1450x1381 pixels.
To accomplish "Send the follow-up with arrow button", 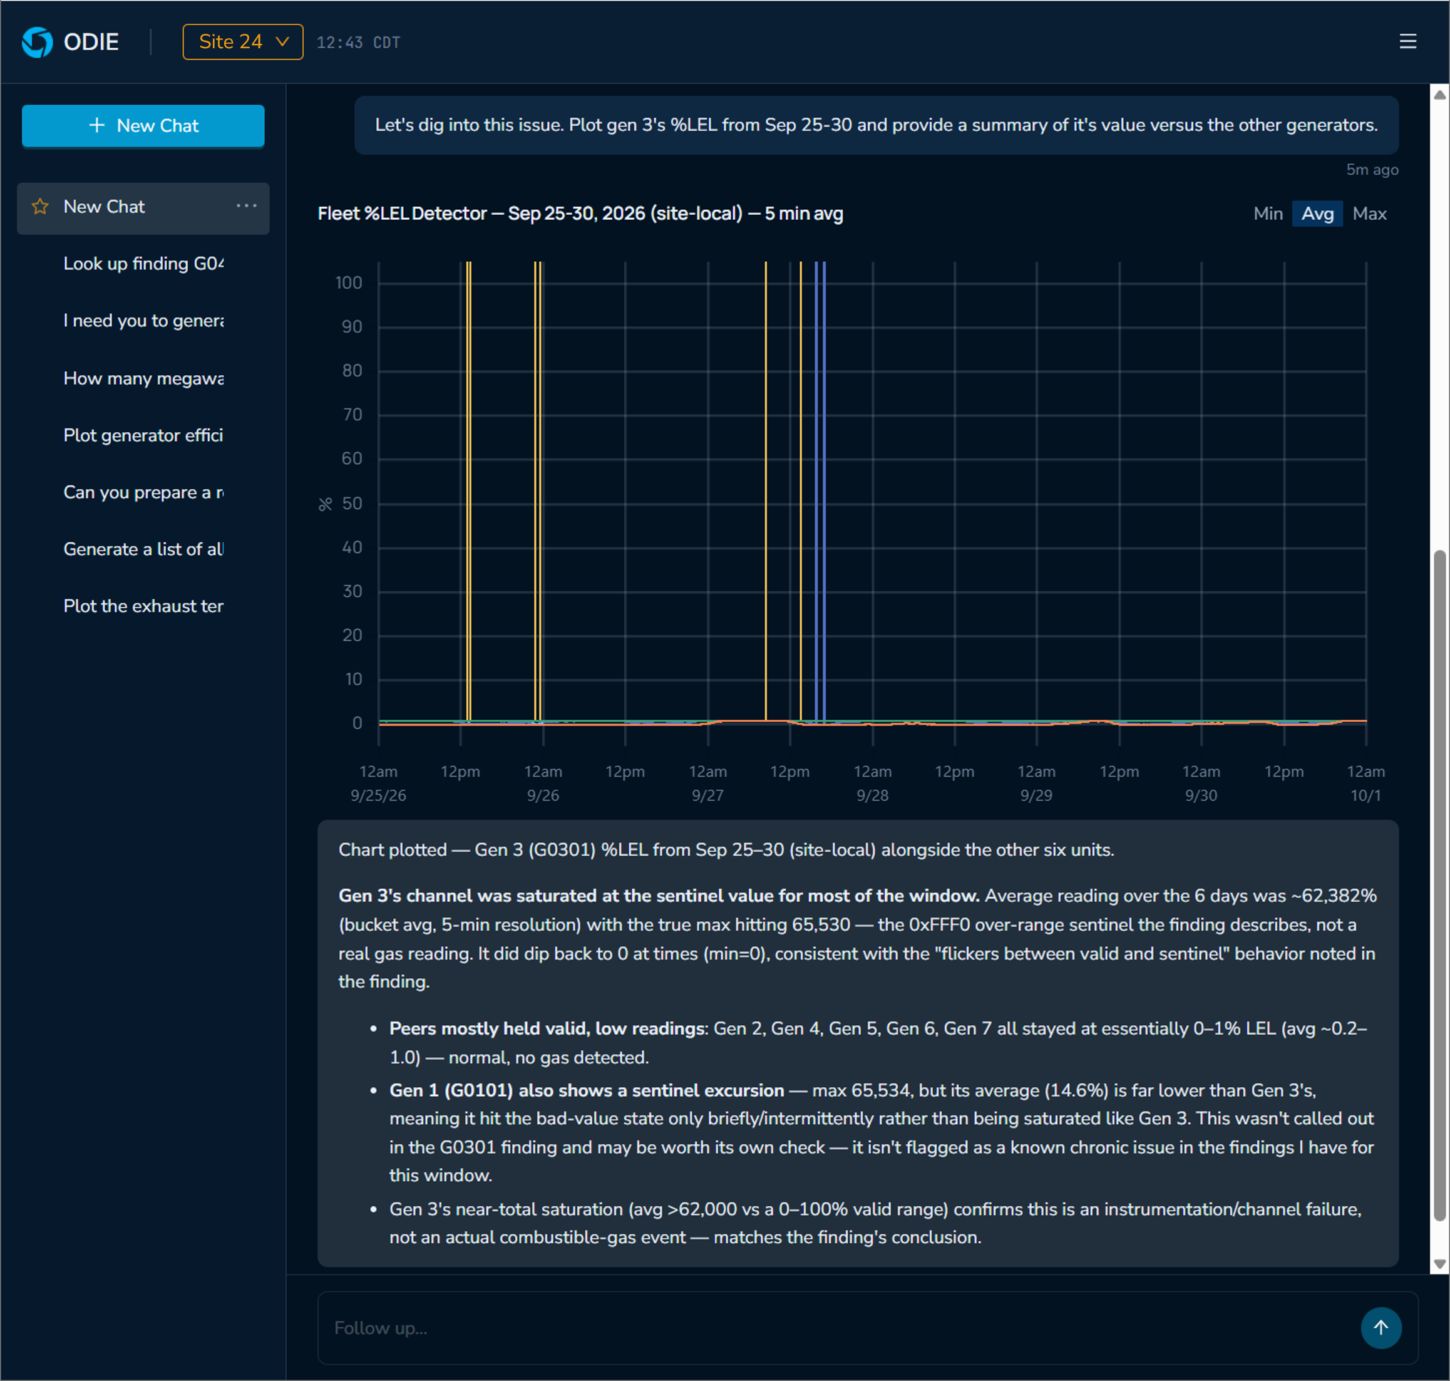I will [1381, 1327].
